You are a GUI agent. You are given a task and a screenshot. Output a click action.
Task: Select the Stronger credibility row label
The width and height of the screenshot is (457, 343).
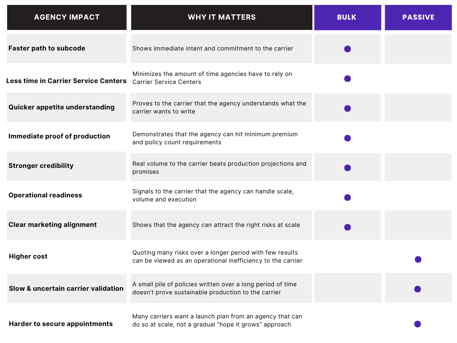[x=41, y=166]
